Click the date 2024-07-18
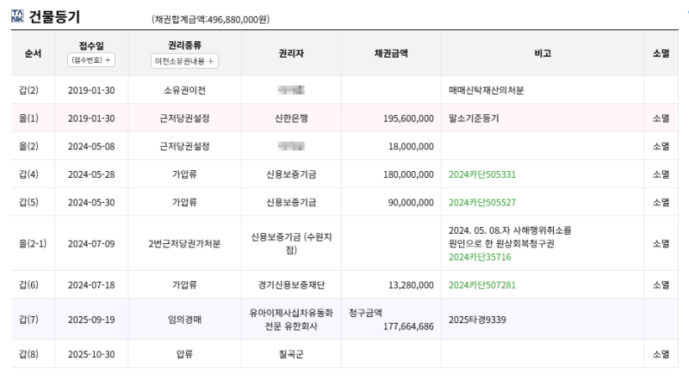Viewport: 689px width, 379px height. 91,285
